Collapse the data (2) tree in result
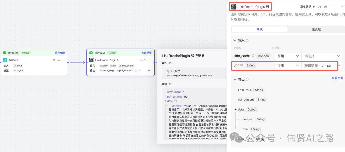345x152 pixels. (165, 101)
